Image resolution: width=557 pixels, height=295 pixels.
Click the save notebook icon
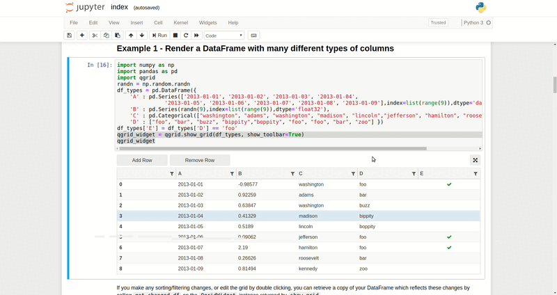(x=69, y=35)
